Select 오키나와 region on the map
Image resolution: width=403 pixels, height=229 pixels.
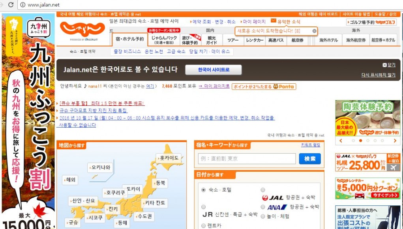100,167
